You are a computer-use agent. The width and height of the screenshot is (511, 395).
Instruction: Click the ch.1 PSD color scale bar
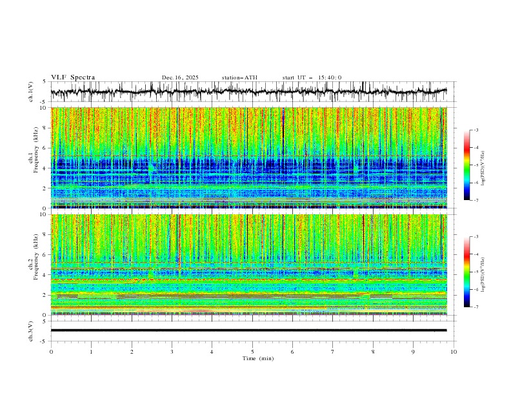point(466,165)
